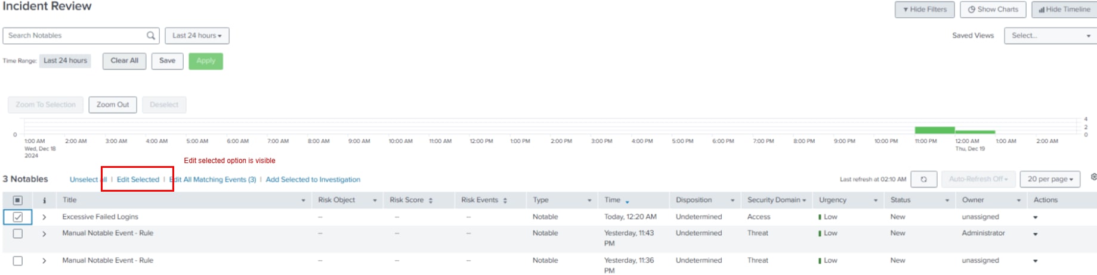Open the Title column filter dropdown
This screenshot has height=275, width=1097.
[x=303, y=201]
